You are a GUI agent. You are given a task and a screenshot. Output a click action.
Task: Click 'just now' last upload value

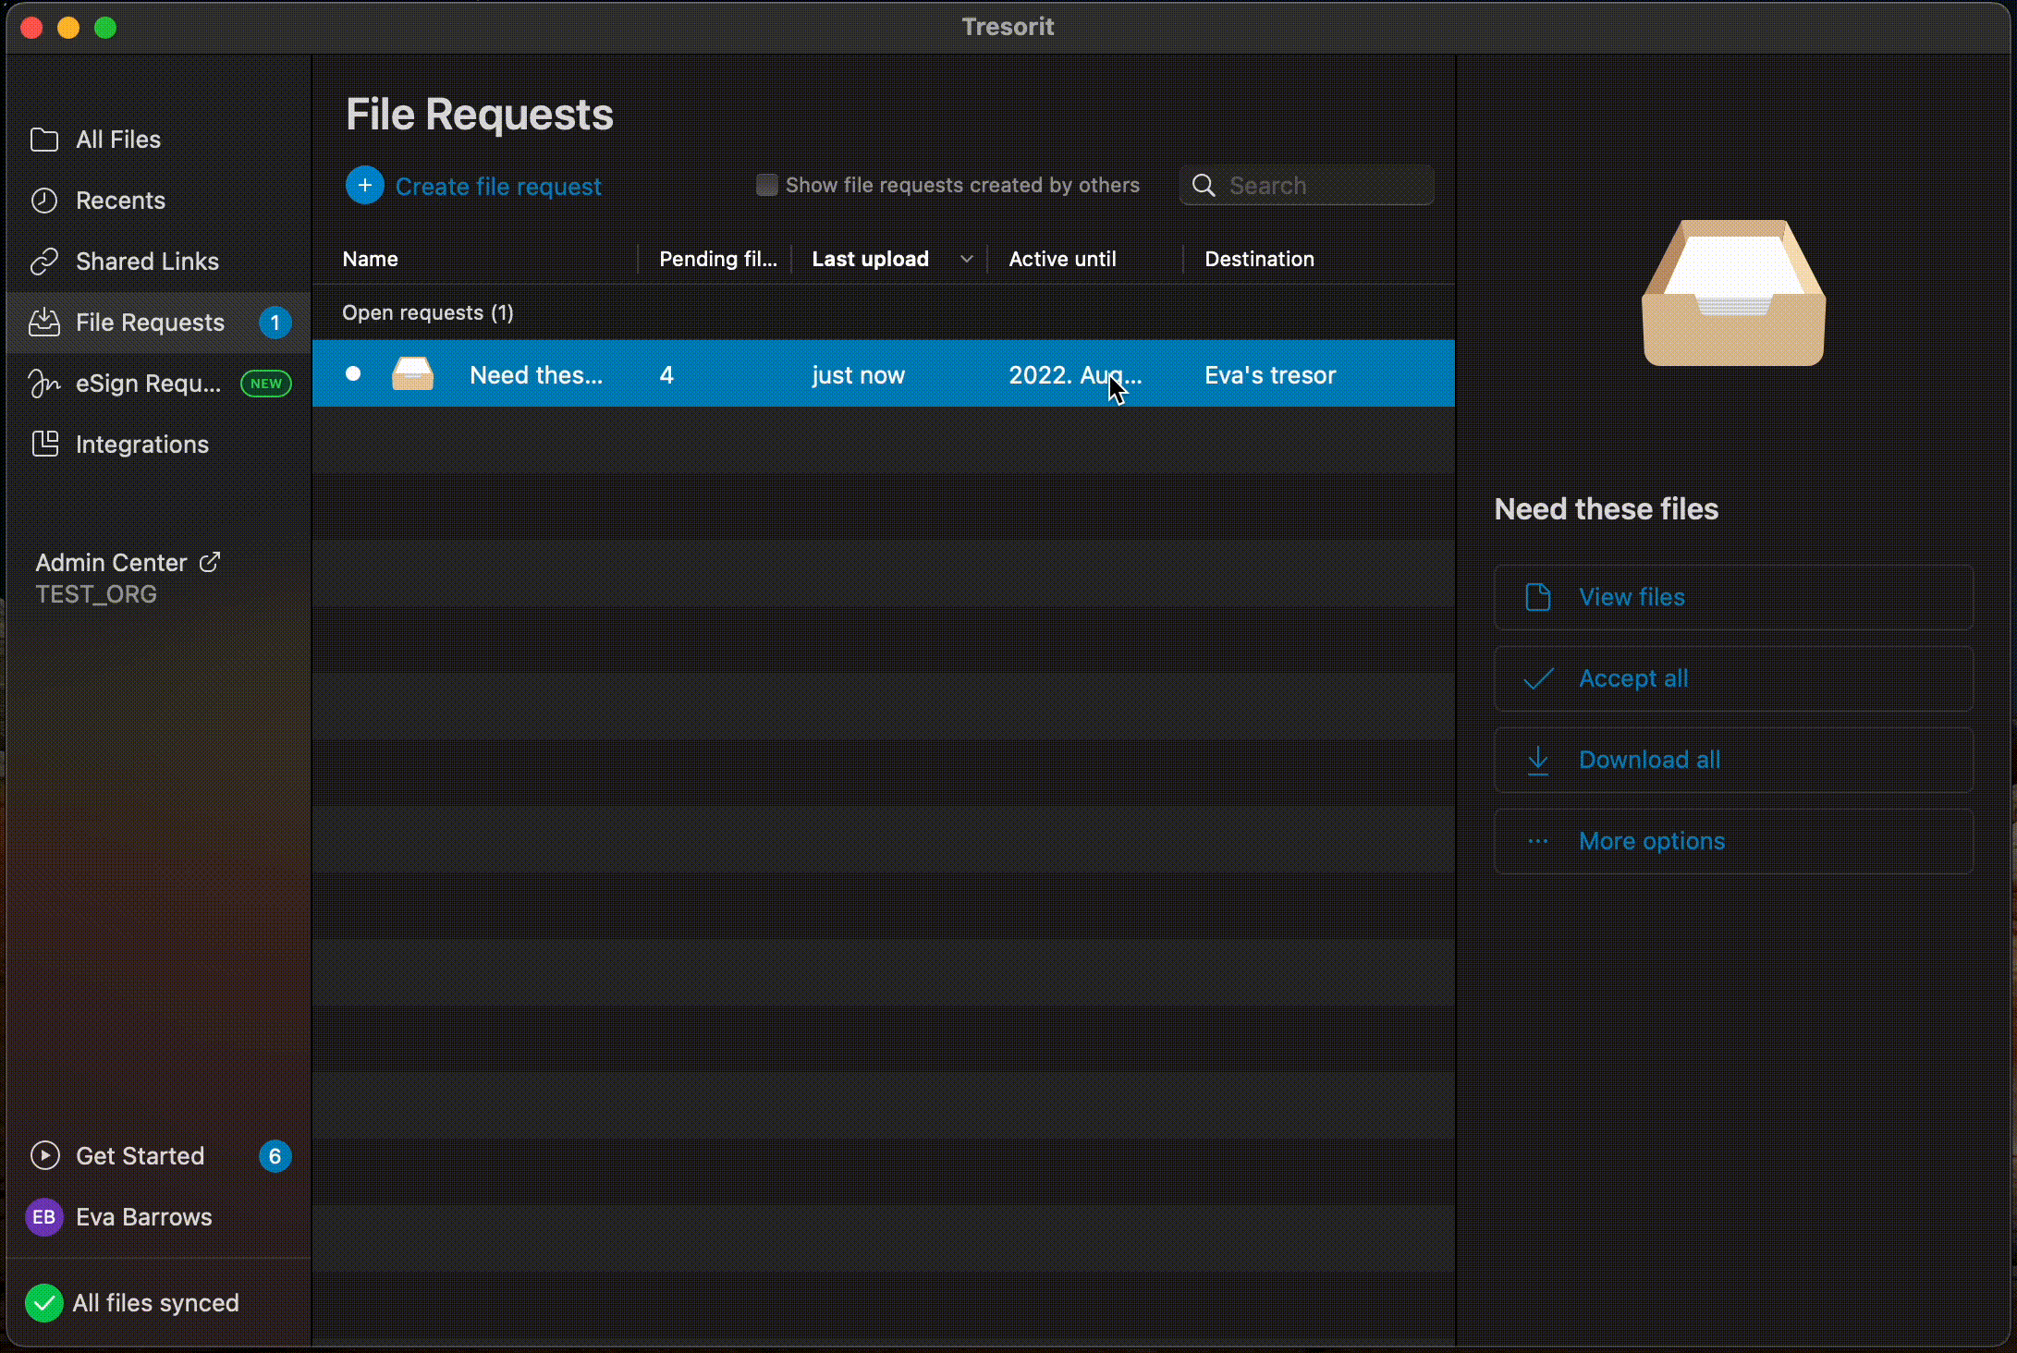tap(858, 374)
